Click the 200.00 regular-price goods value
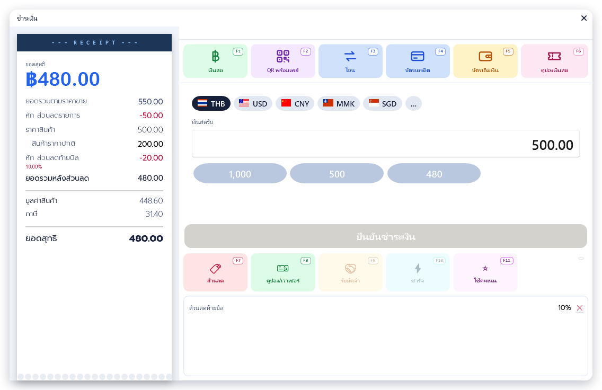This screenshot has height=390, width=602. 150,144
